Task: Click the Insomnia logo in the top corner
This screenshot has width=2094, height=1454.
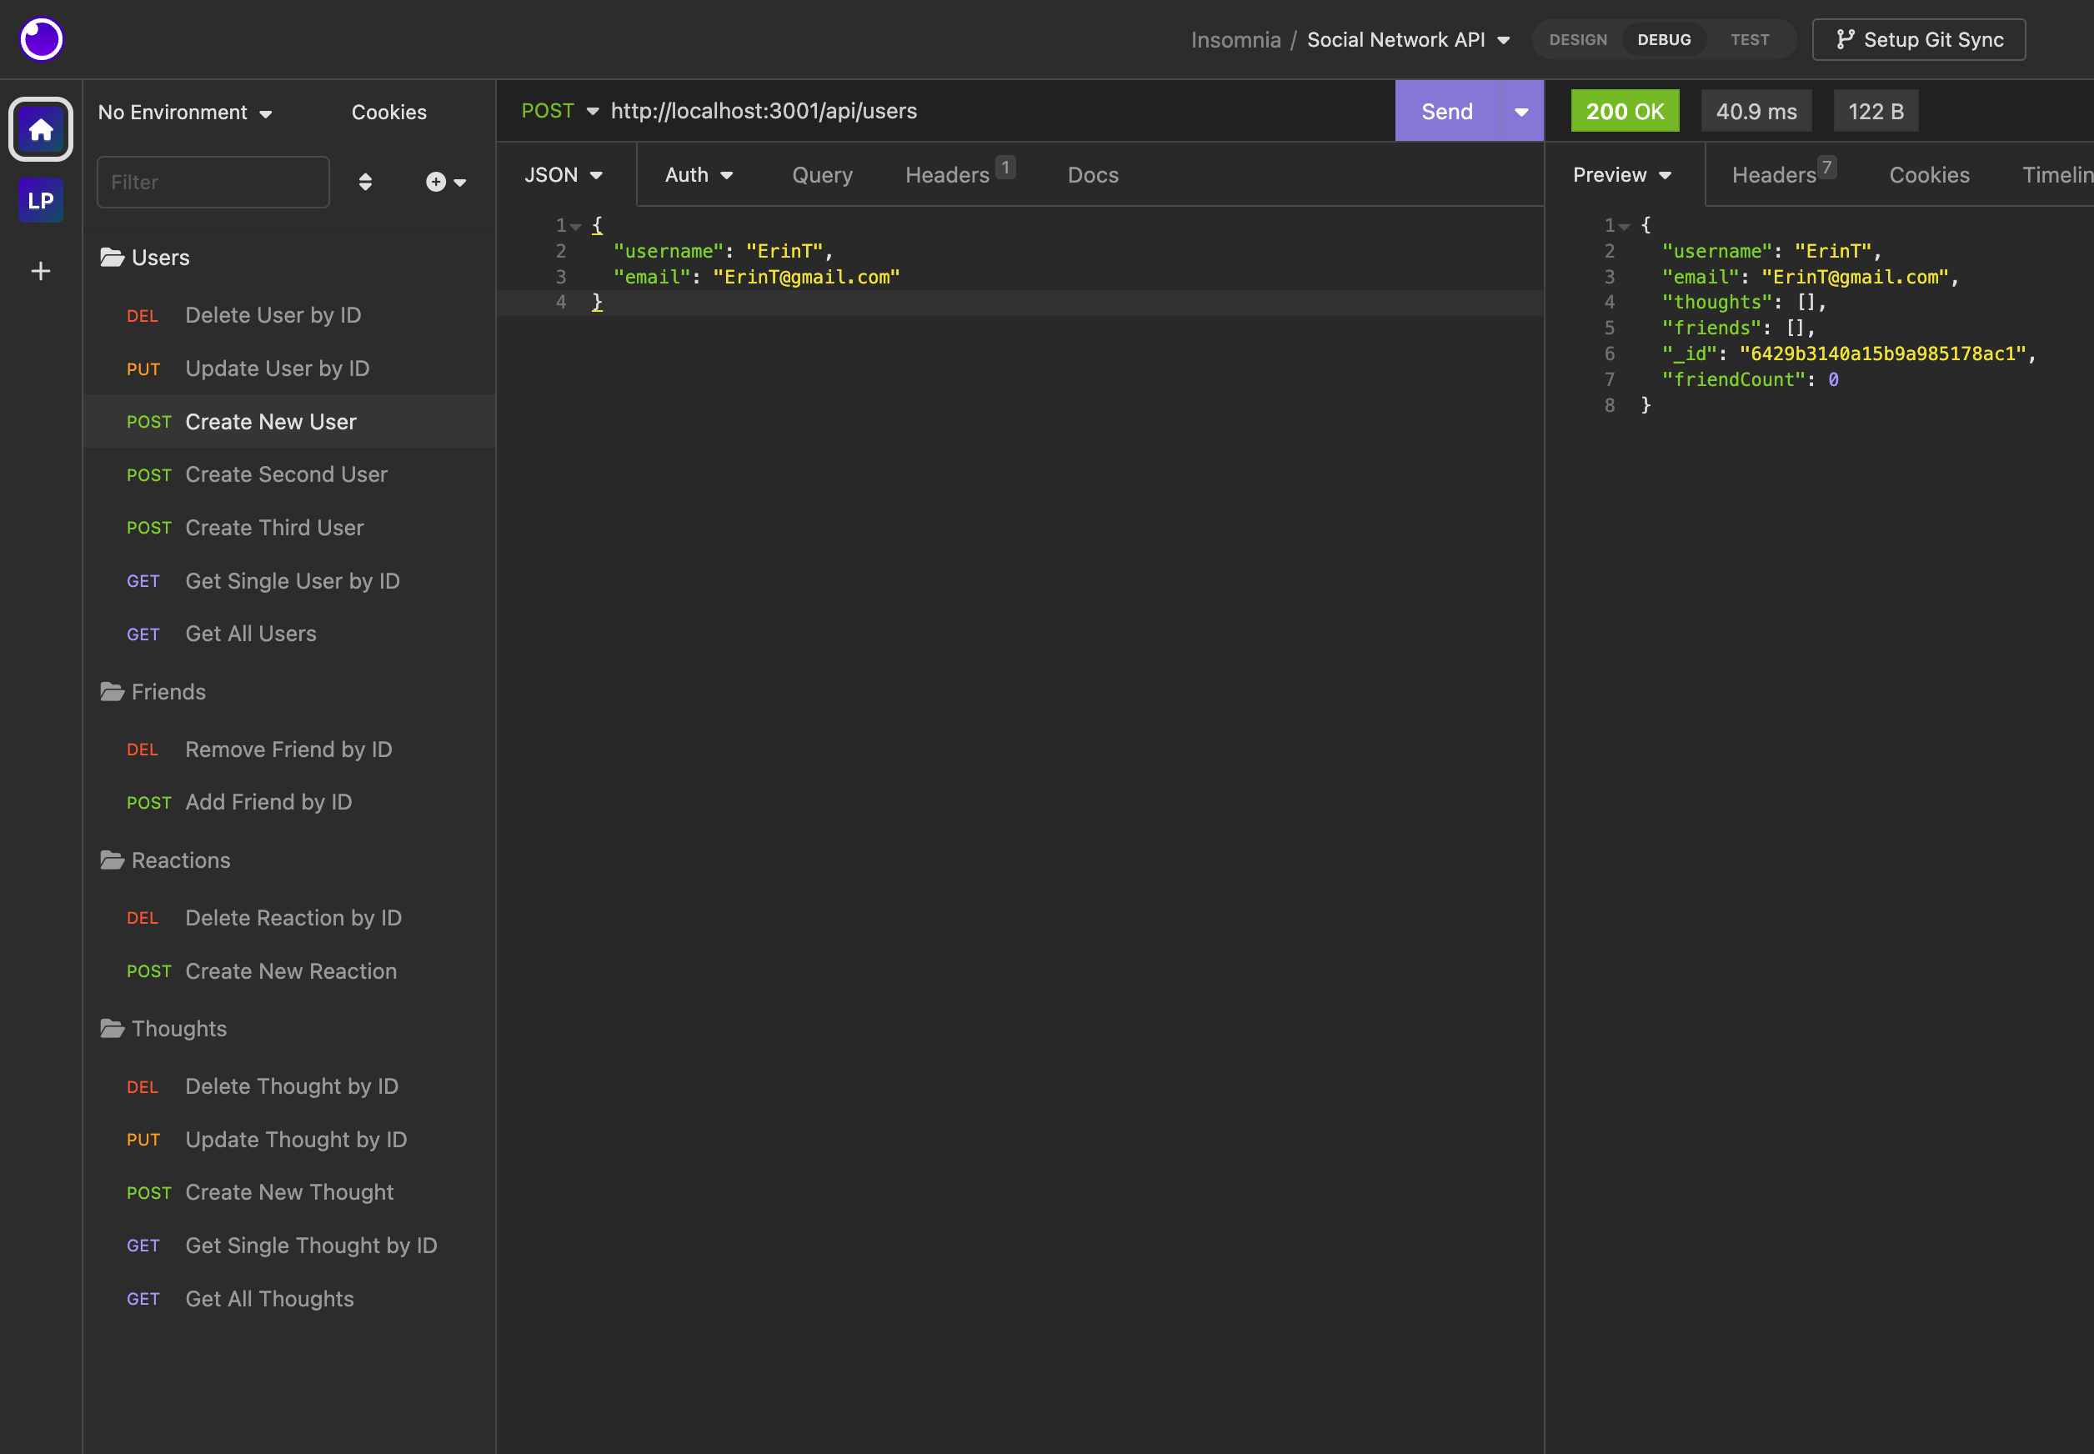Action: point(40,38)
